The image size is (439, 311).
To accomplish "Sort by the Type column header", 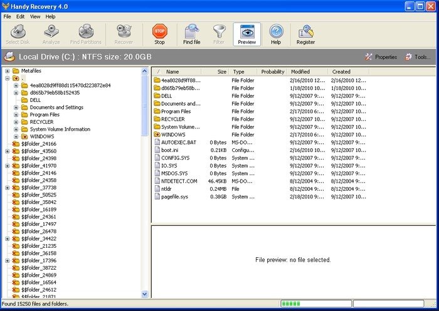I will [243, 72].
